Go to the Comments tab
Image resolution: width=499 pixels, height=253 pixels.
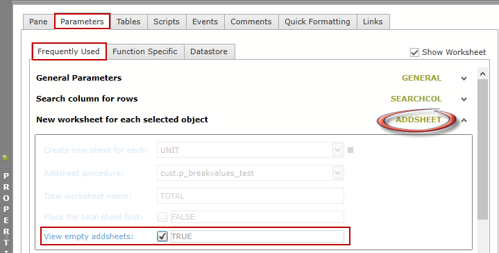[251, 22]
